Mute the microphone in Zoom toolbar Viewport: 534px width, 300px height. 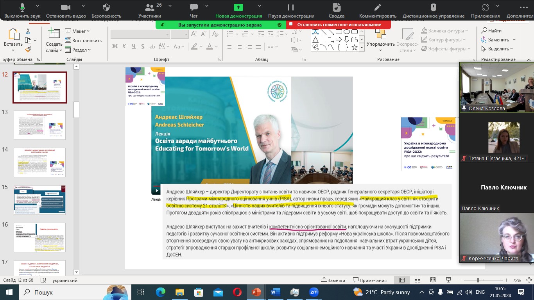pyautogui.click(x=22, y=10)
